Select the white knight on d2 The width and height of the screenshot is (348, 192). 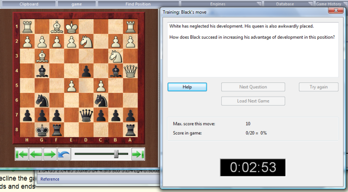(x=86, y=41)
